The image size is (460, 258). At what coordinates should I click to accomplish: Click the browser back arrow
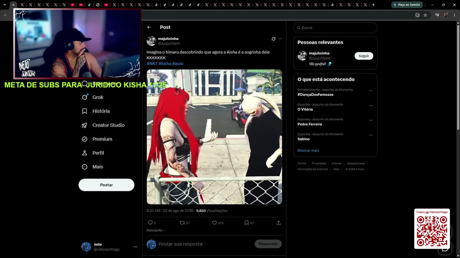(5, 15)
